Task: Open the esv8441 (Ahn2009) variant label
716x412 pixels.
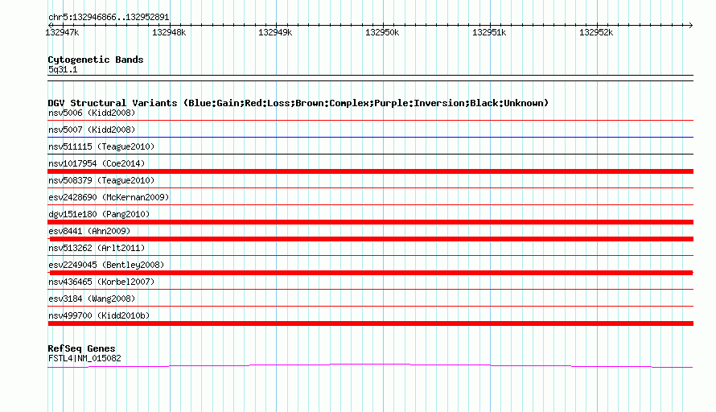Action: (x=89, y=231)
